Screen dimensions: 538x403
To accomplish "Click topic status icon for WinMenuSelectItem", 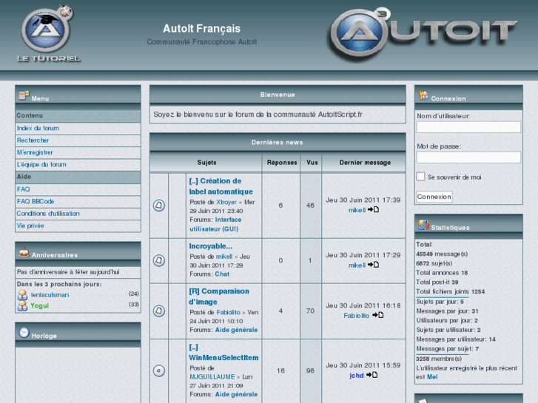I will [159, 370].
